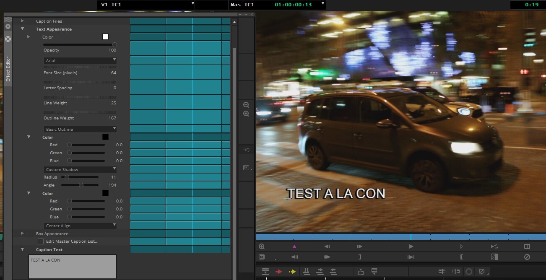Click the shadow Angle slider
The image size is (546, 280).
pyautogui.click(x=80, y=185)
